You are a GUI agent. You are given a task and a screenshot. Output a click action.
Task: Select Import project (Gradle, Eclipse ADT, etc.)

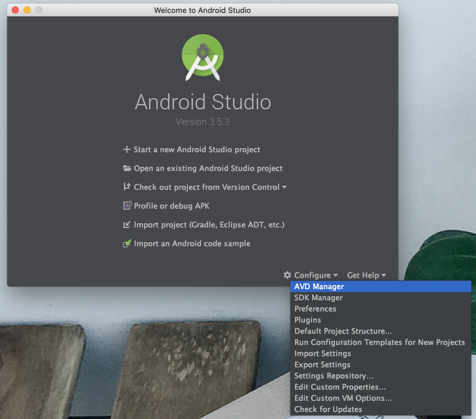[x=209, y=225]
